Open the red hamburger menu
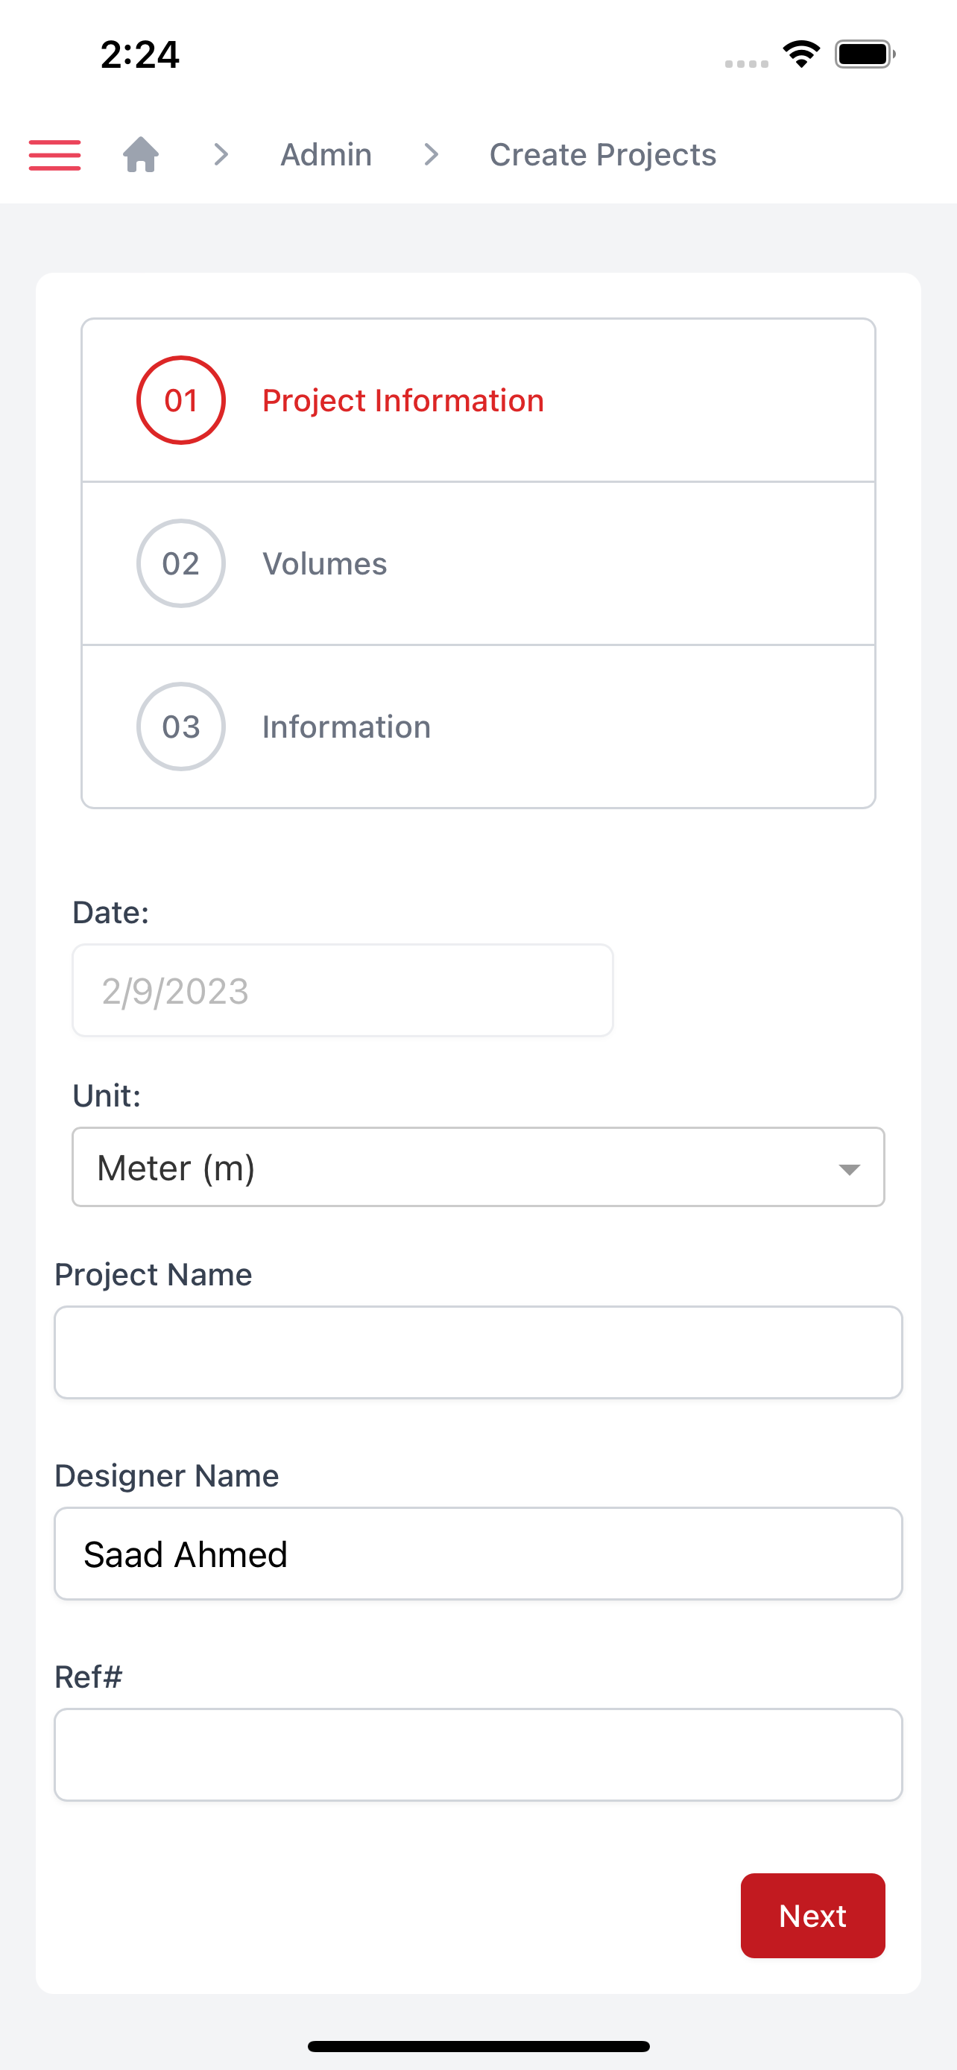 [x=54, y=154]
